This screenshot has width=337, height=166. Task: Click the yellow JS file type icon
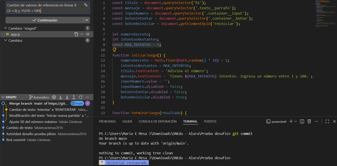click(7, 34)
